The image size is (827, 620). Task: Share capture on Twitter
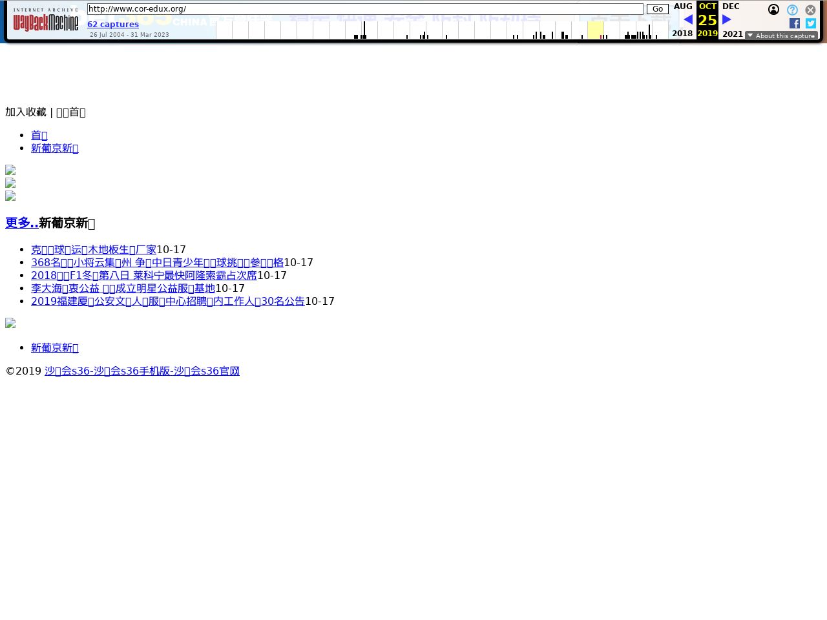pyautogui.click(x=811, y=23)
